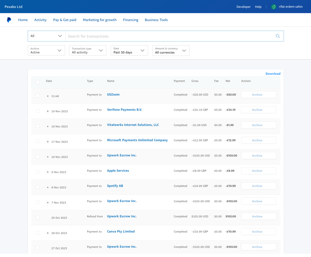Check the 7 Nov 2023 Upwork checkbox

(x=37, y=202)
